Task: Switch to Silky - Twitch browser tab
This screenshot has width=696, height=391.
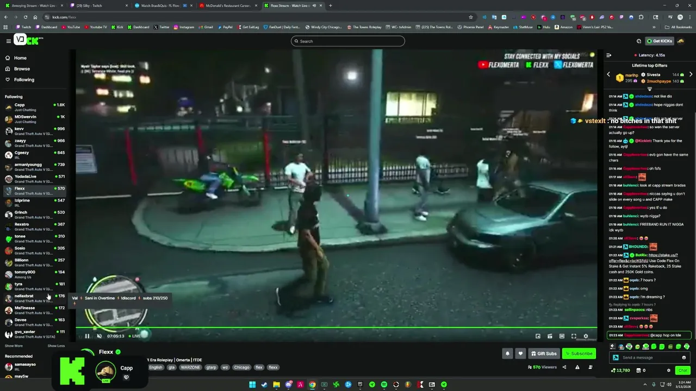Action: tap(98, 5)
